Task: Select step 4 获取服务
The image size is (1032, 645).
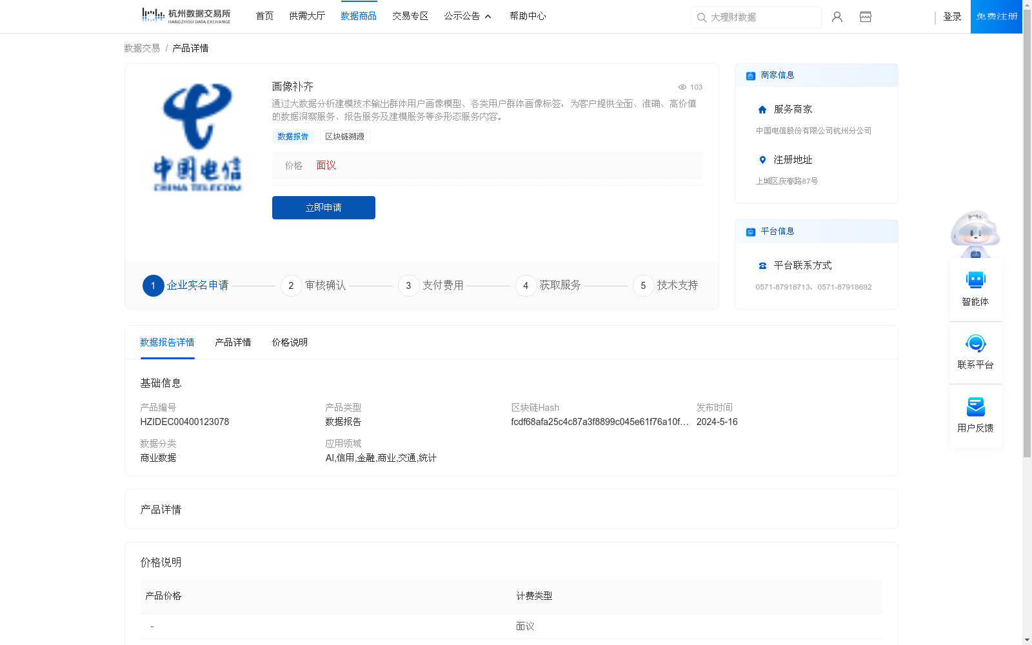Action: tap(548, 286)
